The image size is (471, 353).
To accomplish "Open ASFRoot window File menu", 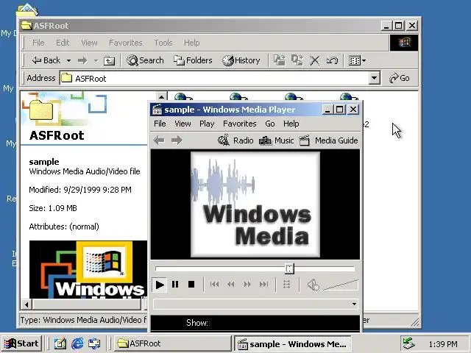I will [38, 43].
